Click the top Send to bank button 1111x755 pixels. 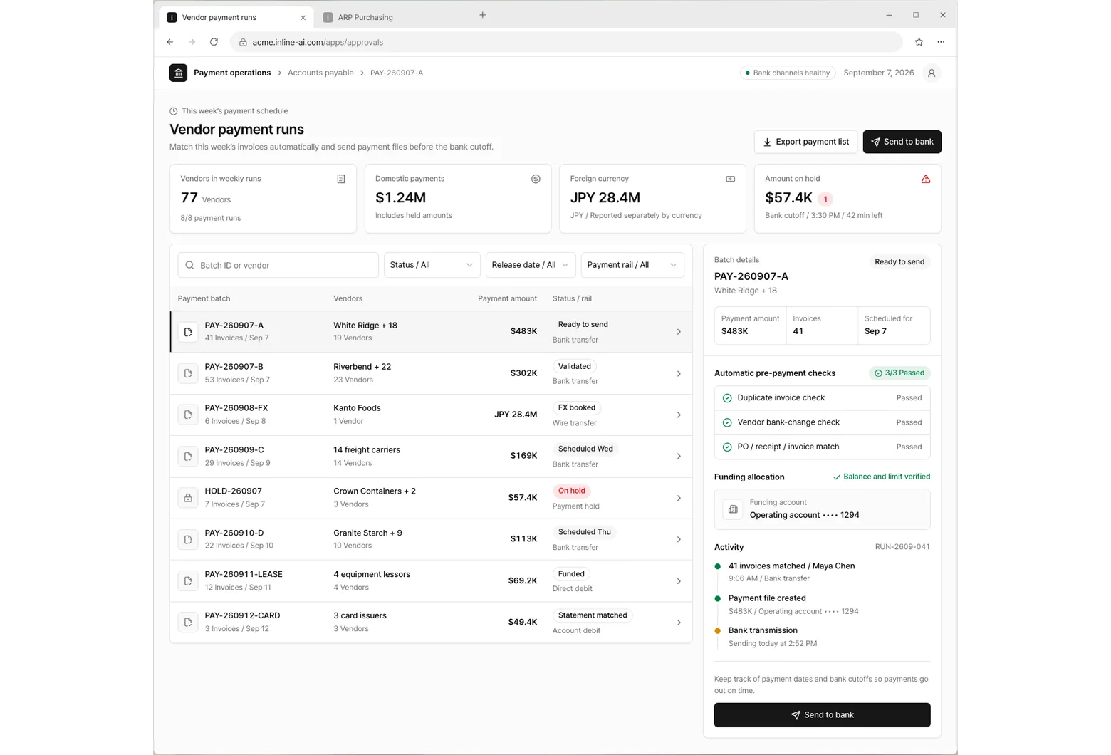902,142
